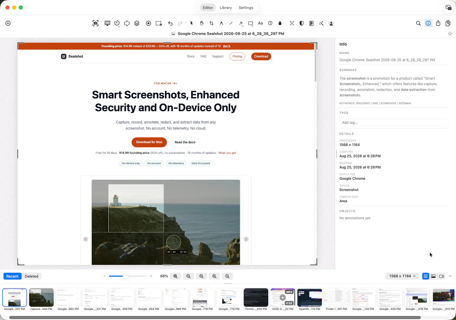Click the share export icon
The width and height of the screenshot is (456, 320).
tap(438, 23)
